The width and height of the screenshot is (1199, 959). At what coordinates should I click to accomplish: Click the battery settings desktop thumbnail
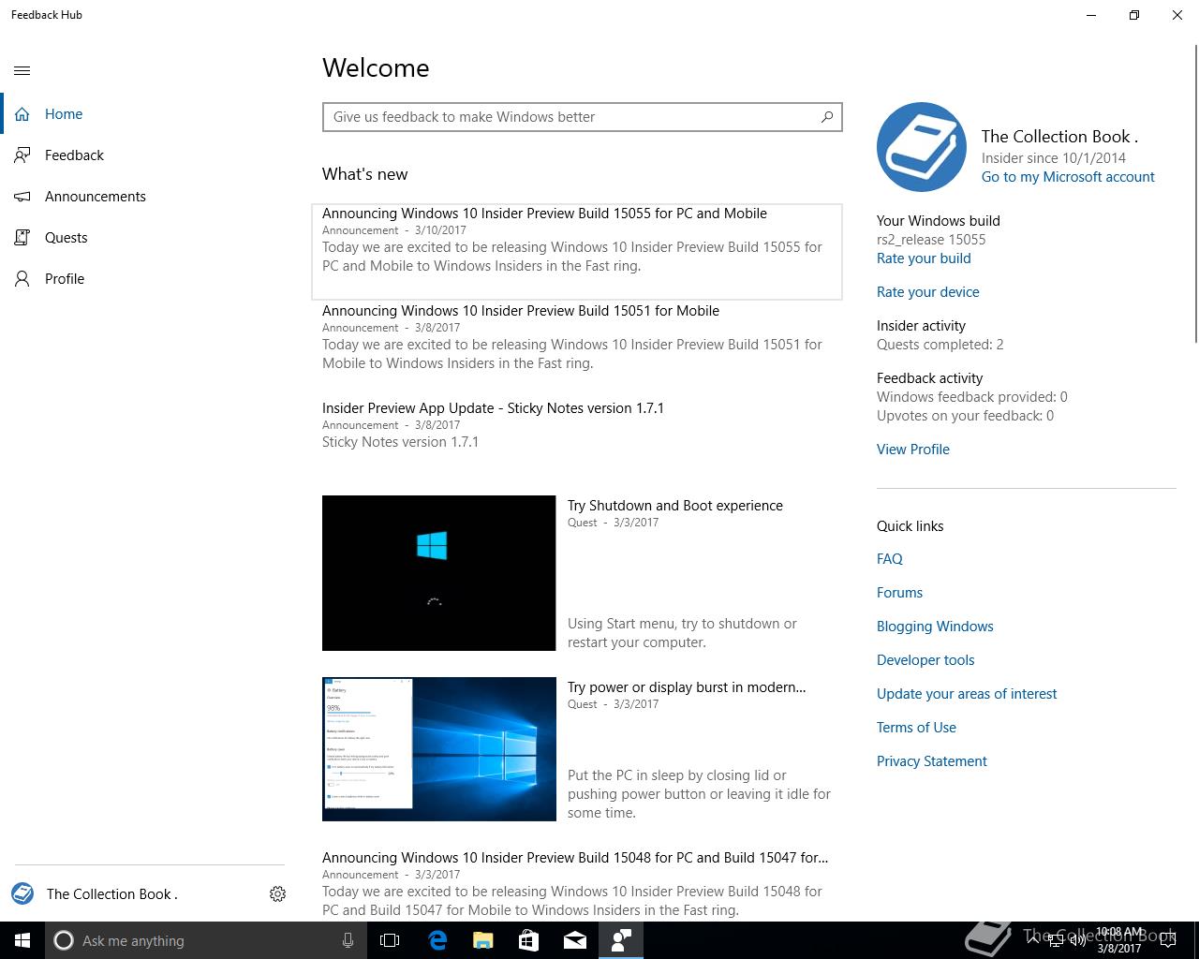click(439, 749)
